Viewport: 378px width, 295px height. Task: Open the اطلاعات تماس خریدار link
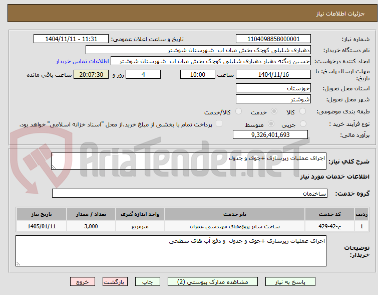83,62
